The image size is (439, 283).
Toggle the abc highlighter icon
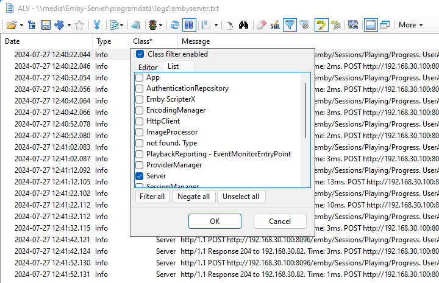click(x=321, y=25)
